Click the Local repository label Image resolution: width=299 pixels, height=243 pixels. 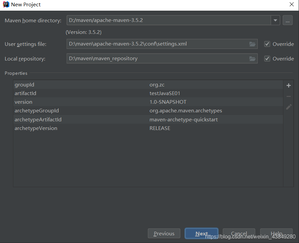tap(25, 59)
